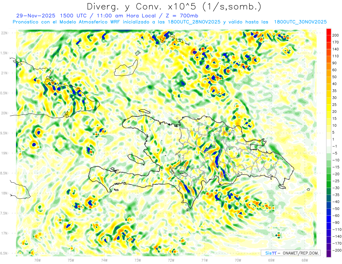Click the -140 color scale value

click(x=337, y=237)
